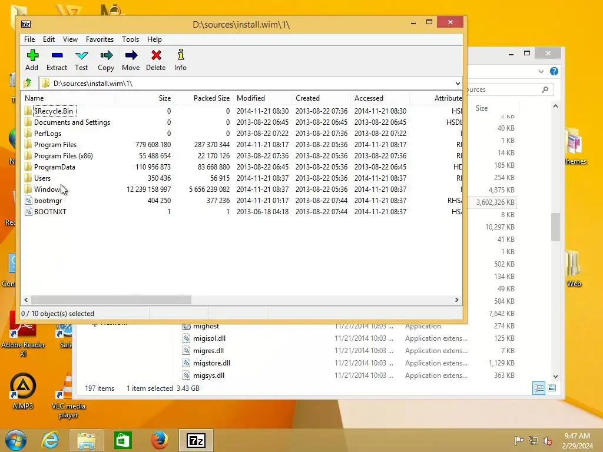
Task: Click the Add toolbar icon in 7-Zip
Action: pos(32,55)
